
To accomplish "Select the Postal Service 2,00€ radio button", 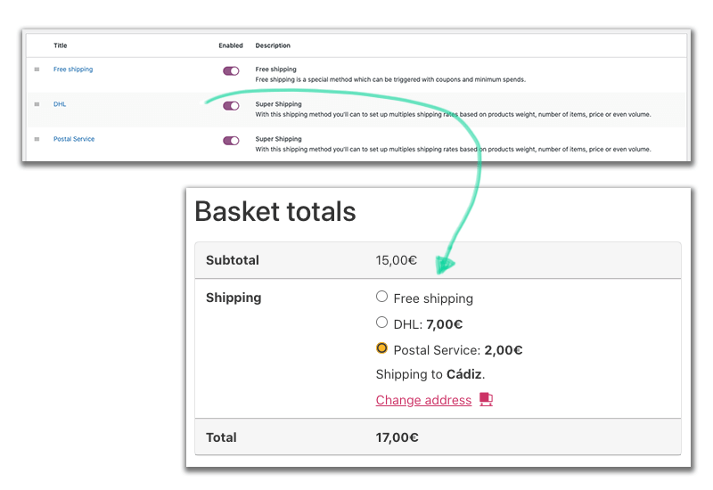I will (382, 348).
